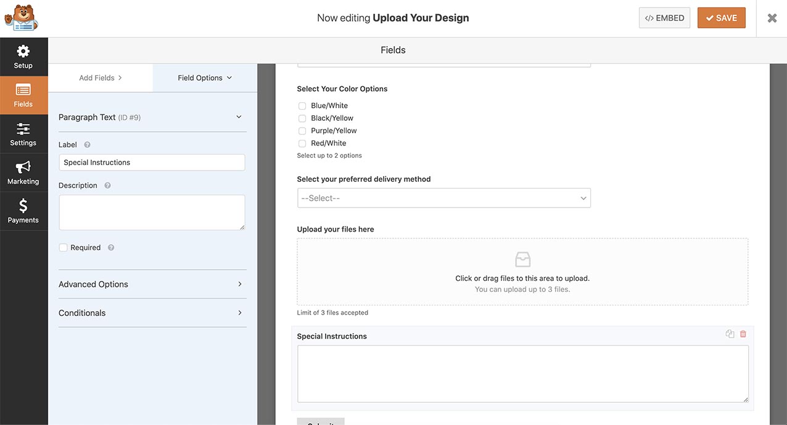
Task: Open the Marketing panel
Action: [23, 172]
